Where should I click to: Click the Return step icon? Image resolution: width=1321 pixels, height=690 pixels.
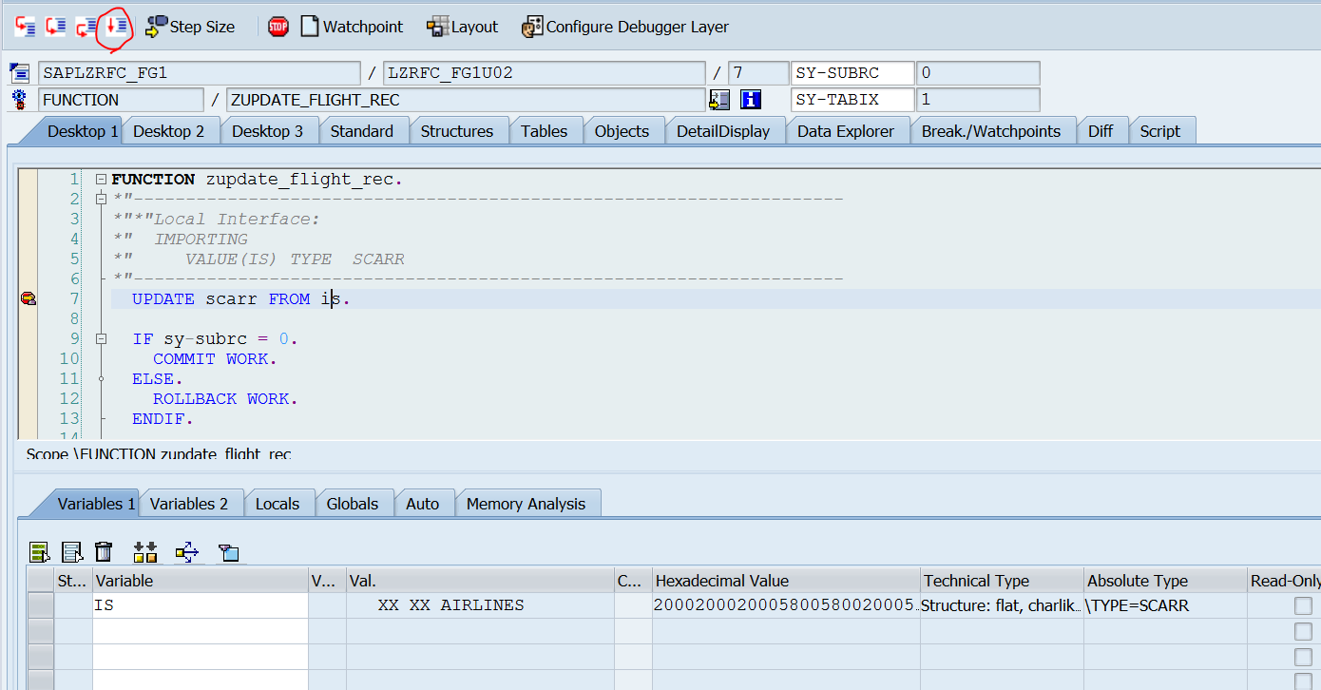[86, 27]
